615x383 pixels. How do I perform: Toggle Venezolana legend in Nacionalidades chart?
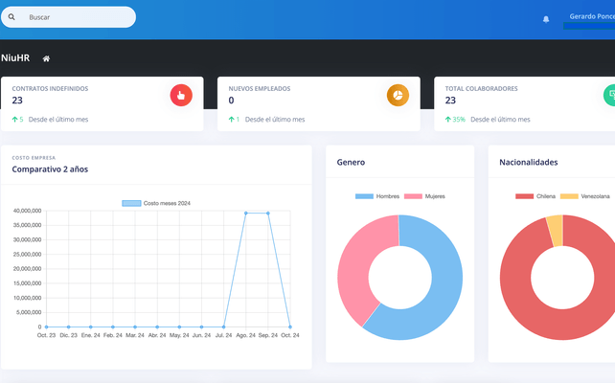pos(585,196)
